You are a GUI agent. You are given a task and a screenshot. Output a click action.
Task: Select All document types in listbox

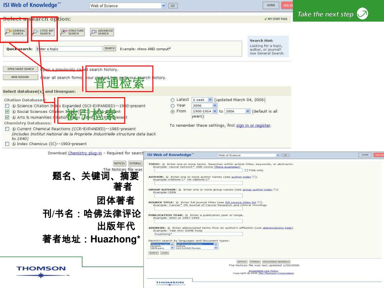pyautogui.click(x=195, y=244)
